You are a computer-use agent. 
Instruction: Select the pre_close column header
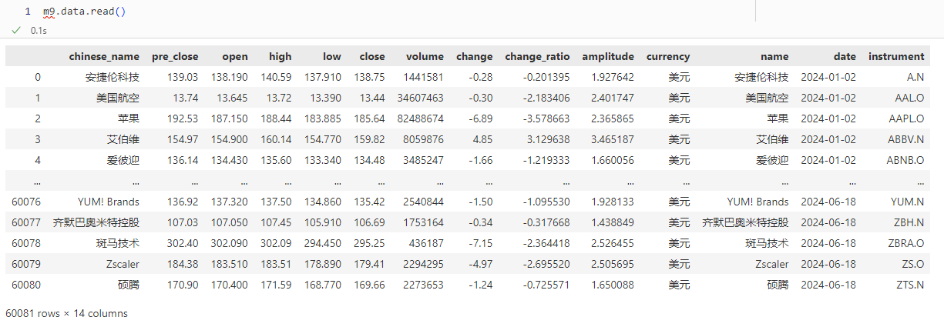click(175, 56)
